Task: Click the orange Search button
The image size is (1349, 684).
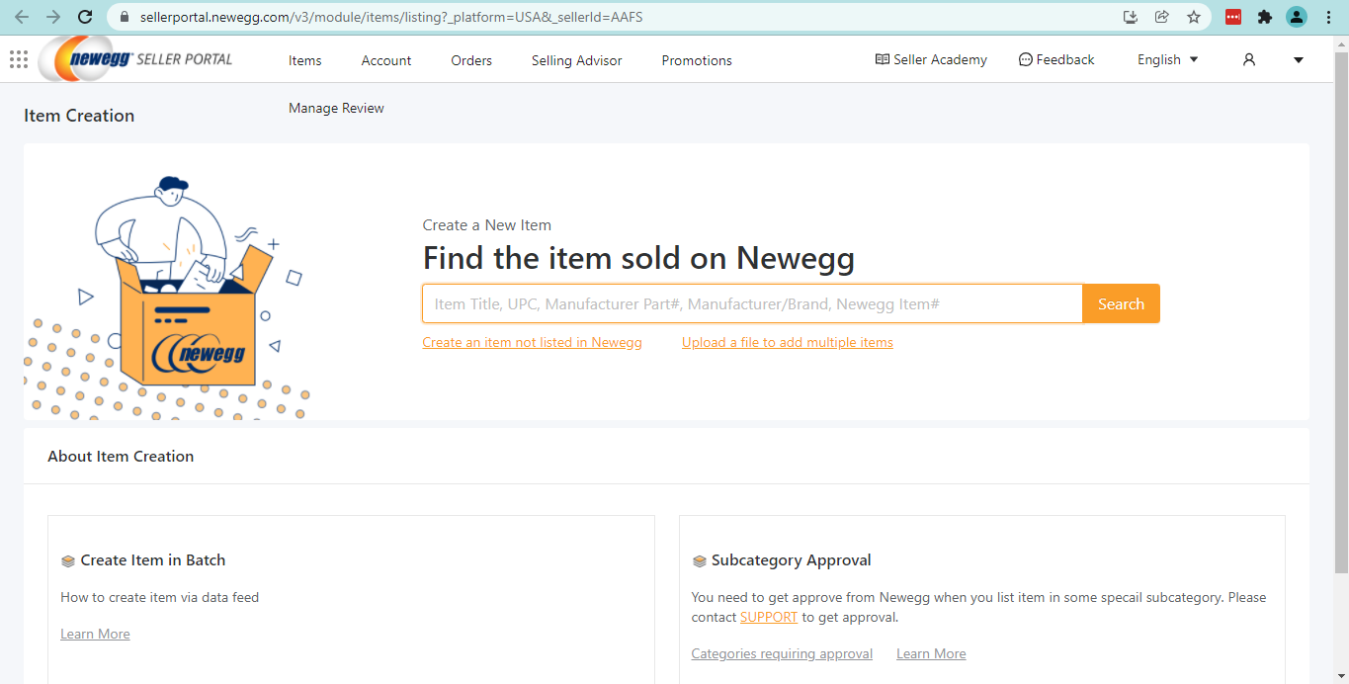Action: click(x=1121, y=303)
